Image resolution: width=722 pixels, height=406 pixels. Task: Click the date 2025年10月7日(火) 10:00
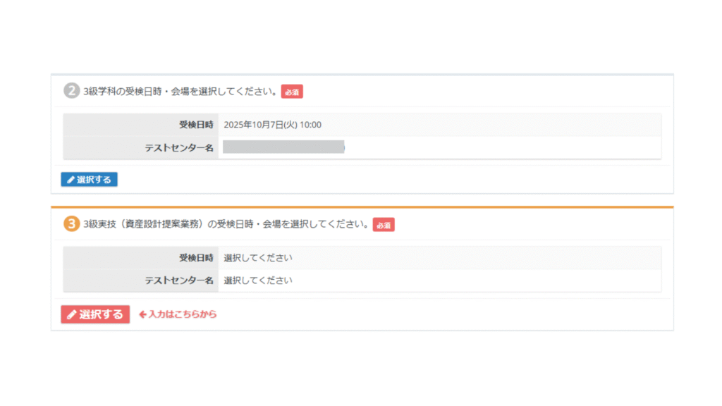272,125
